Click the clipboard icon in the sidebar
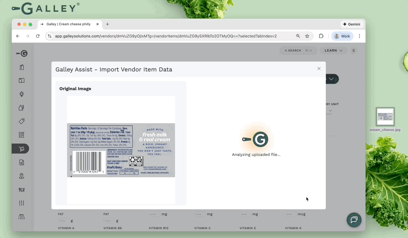408x238 pixels. pyautogui.click(x=22, y=67)
